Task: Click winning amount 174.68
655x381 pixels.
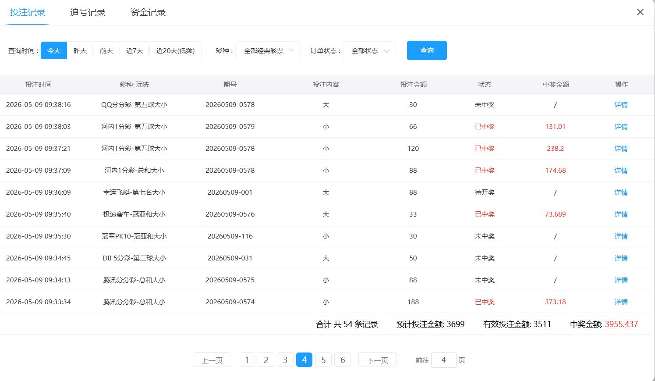Action: 555,171
